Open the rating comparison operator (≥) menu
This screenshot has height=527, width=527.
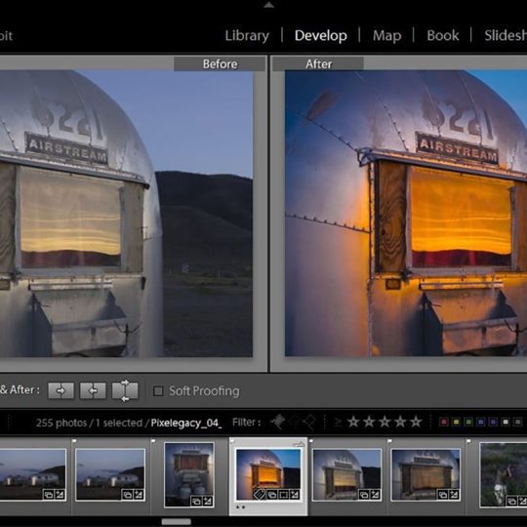(338, 423)
